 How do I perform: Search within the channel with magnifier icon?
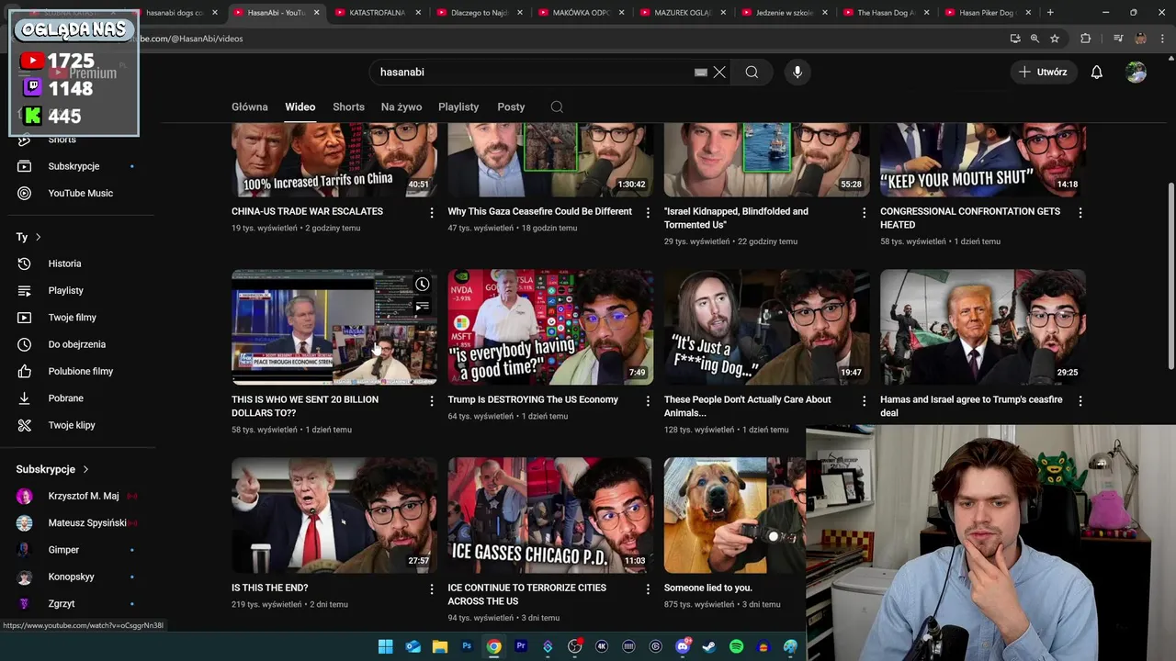(x=557, y=106)
